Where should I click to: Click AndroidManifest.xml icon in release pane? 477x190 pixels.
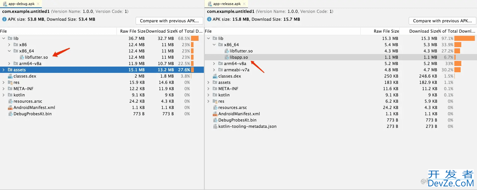(215, 114)
